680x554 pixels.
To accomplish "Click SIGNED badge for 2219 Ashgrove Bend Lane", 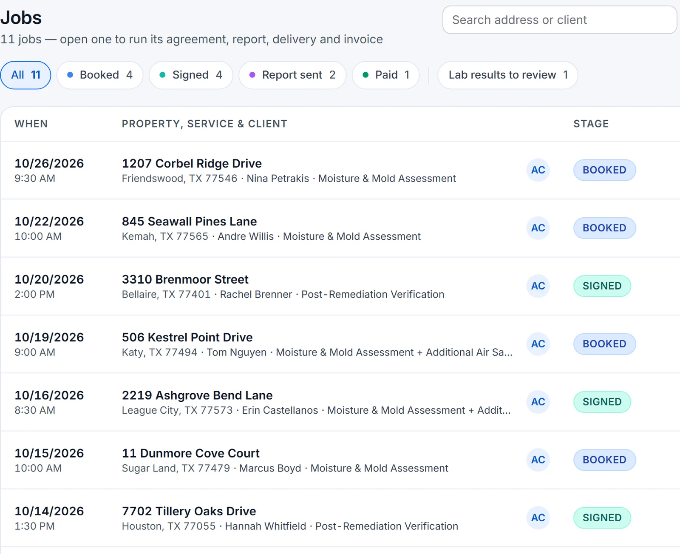I will click(x=602, y=402).
